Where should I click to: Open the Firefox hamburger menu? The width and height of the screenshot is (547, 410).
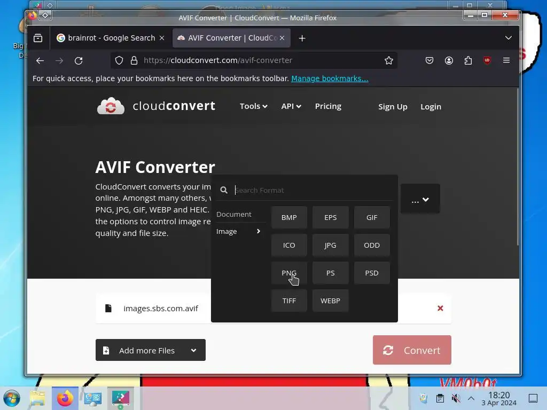[x=506, y=60]
